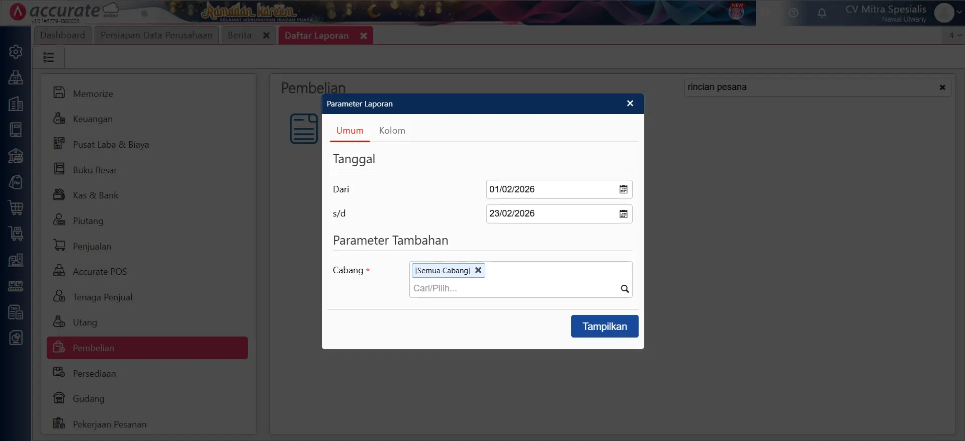This screenshot has height=441, width=965.
Task: Switch to the Berita tab
Action: click(x=239, y=35)
